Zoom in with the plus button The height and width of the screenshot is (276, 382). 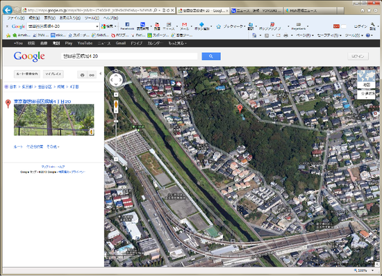pyautogui.click(x=116, y=95)
